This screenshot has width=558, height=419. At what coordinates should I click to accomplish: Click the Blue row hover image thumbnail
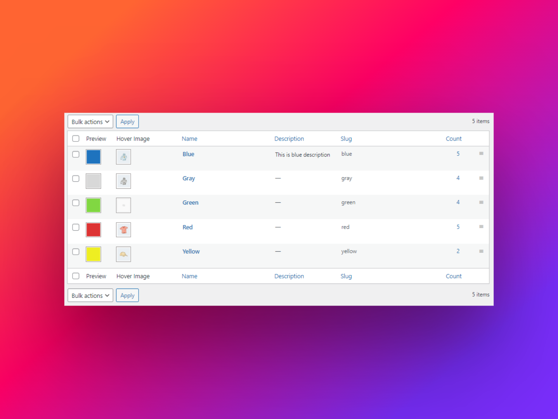pyautogui.click(x=123, y=157)
